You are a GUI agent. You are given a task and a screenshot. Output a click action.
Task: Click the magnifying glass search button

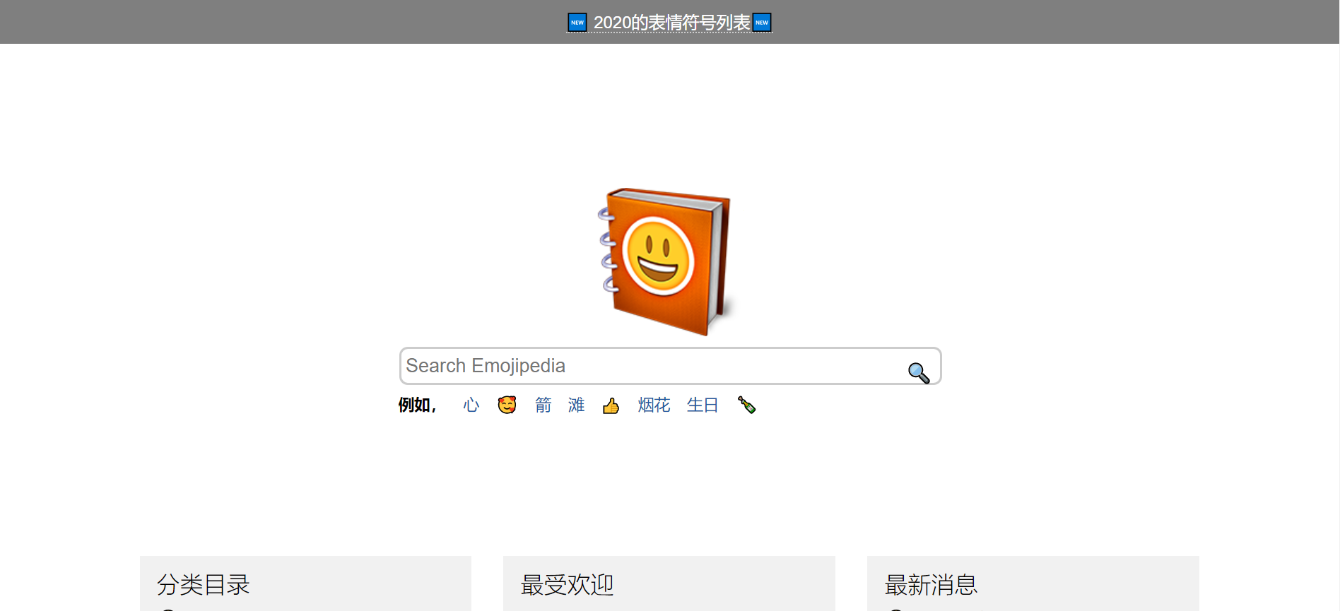point(919,372)
